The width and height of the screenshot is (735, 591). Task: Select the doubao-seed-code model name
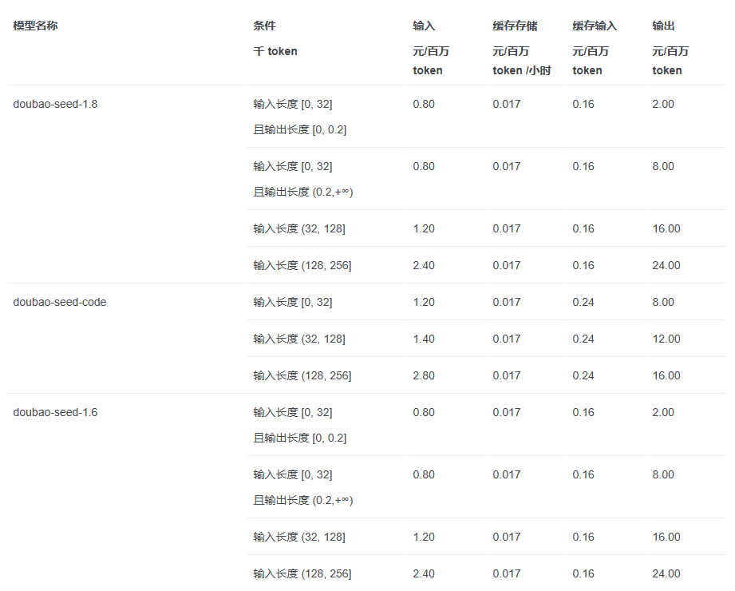[60, 302]
